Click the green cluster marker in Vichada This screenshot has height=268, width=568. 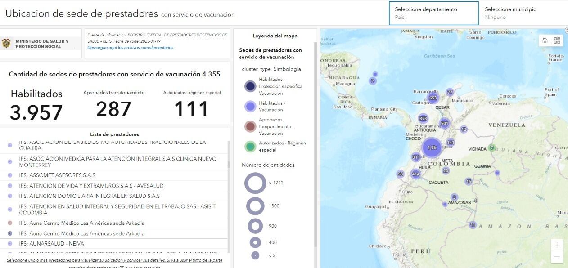click(491, 147)
